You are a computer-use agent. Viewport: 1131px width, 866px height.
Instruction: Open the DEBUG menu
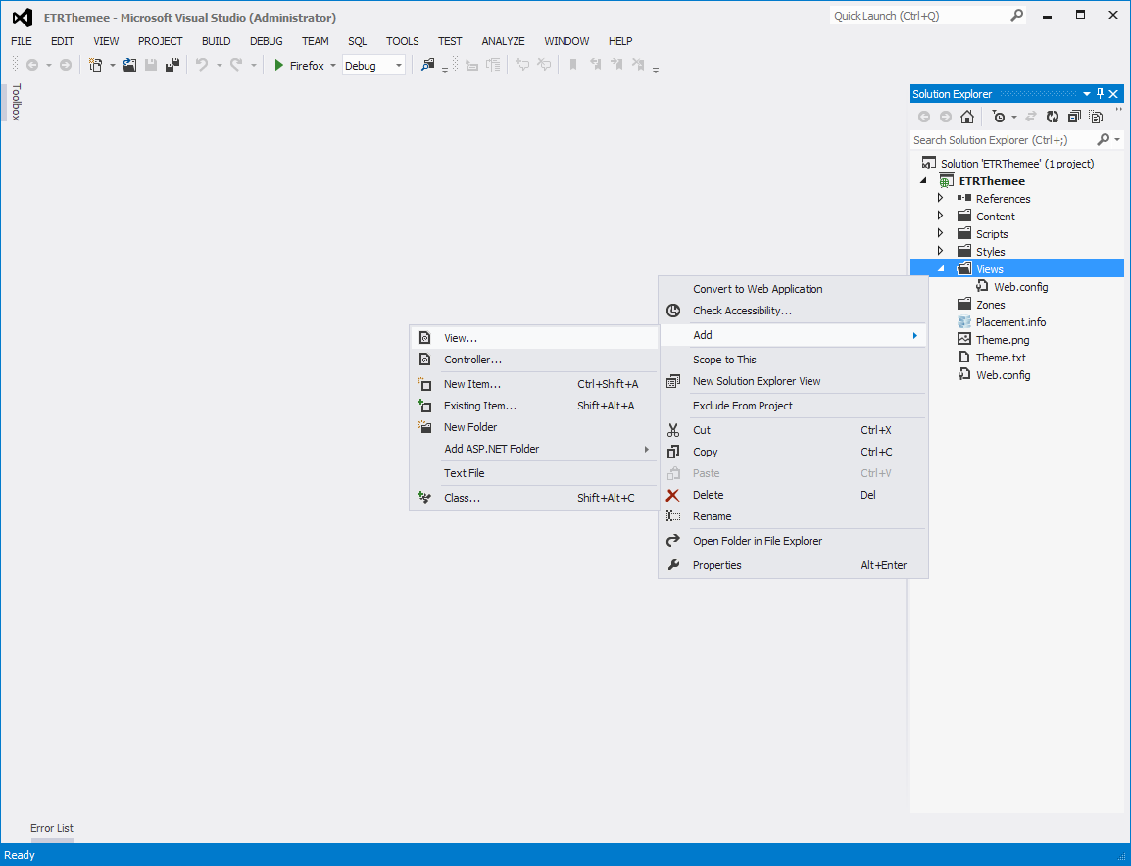pyautogui.click(x=267, y=41)
